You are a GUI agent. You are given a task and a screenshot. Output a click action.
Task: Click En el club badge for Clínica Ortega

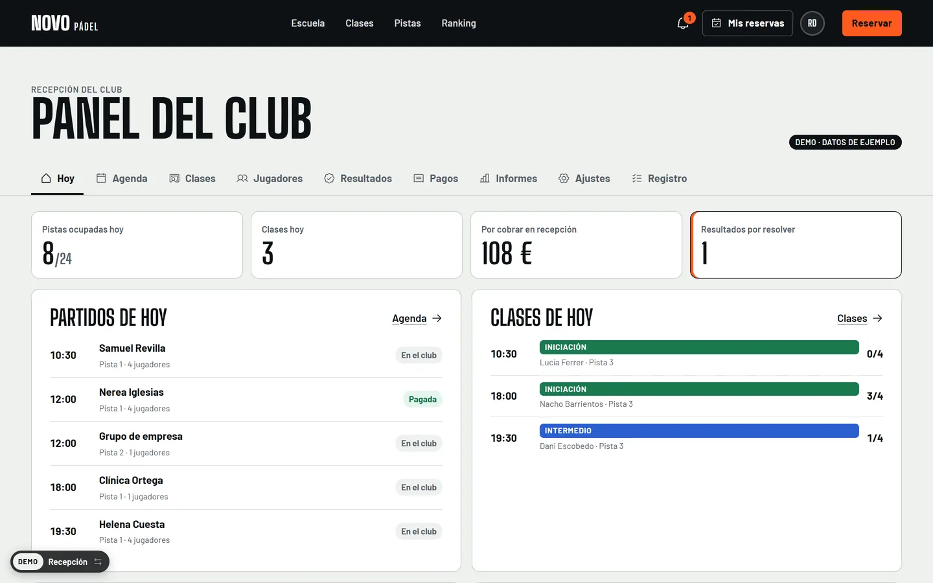pos(419,487)
